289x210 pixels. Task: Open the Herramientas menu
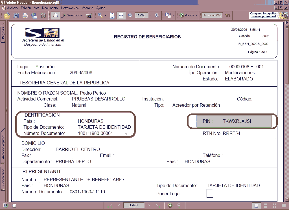[x=70, y=8]
